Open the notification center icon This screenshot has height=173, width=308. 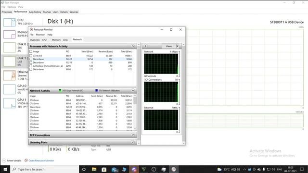tap(302, 169)
